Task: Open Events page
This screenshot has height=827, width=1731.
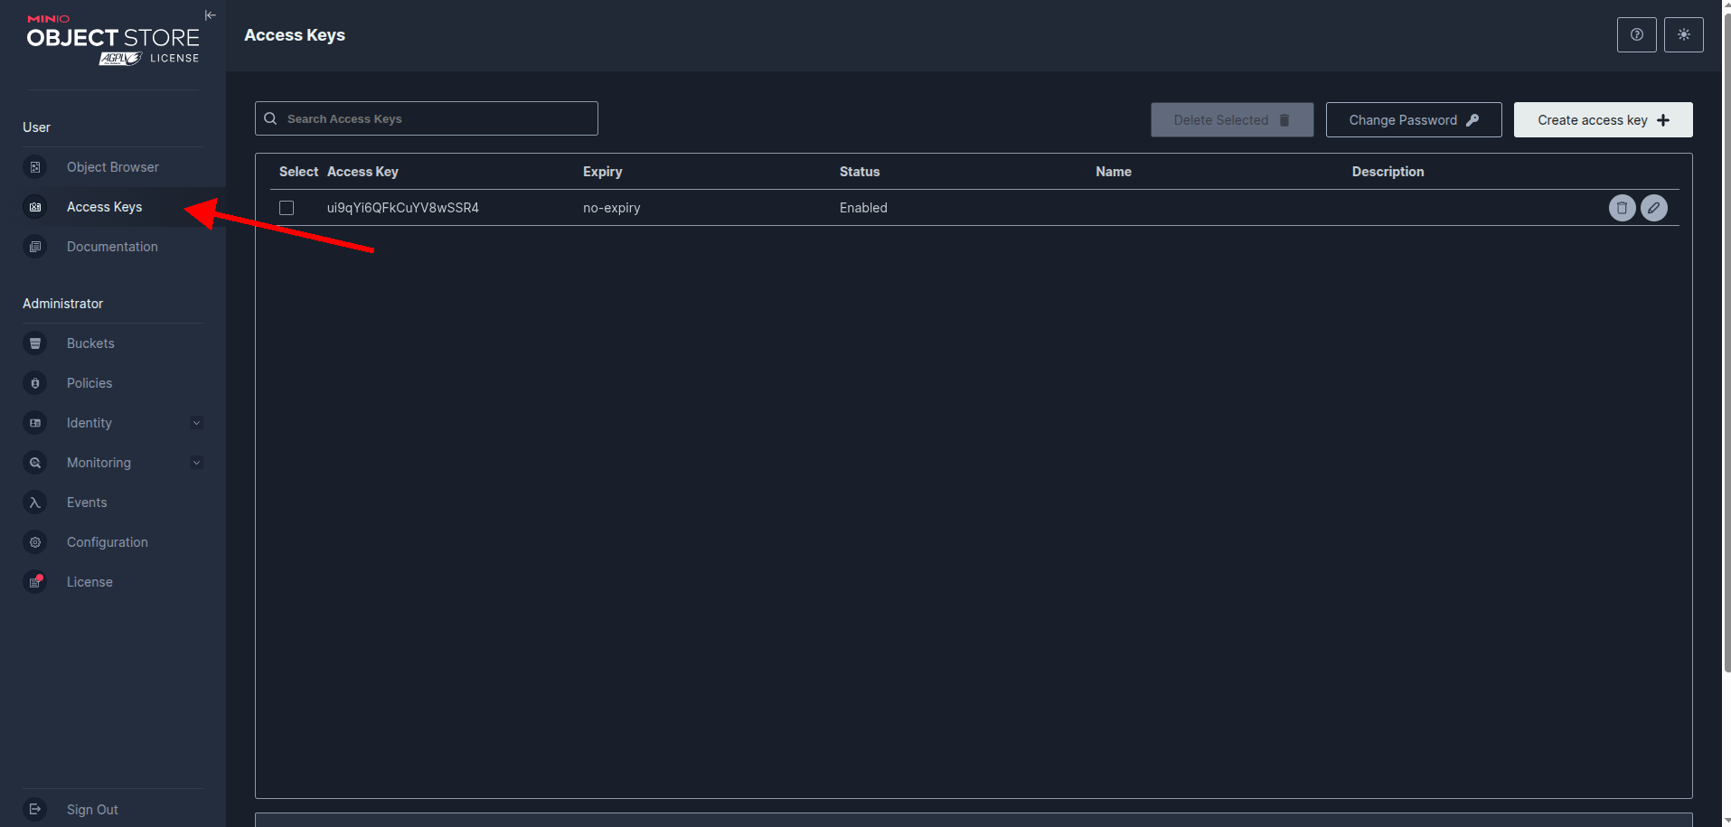Action: [x=113, y=503]
